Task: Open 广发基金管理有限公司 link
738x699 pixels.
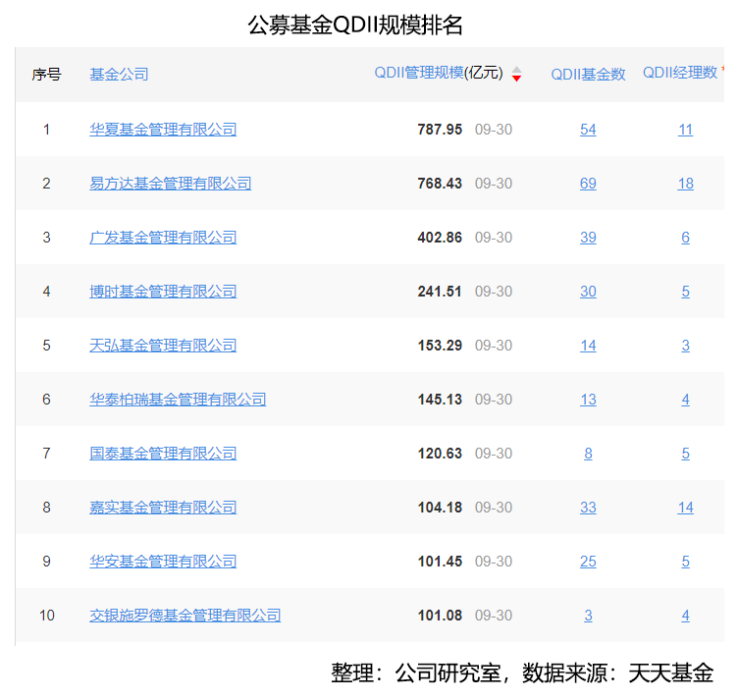Action: [x=163, y=238]
